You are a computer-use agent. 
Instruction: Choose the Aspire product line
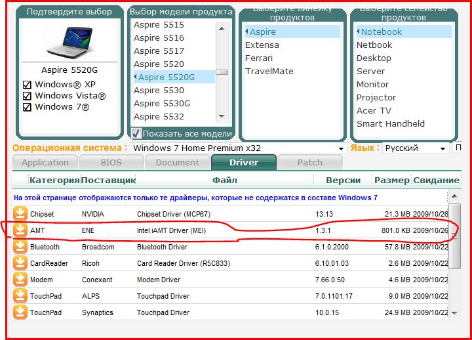coord(292,32)
